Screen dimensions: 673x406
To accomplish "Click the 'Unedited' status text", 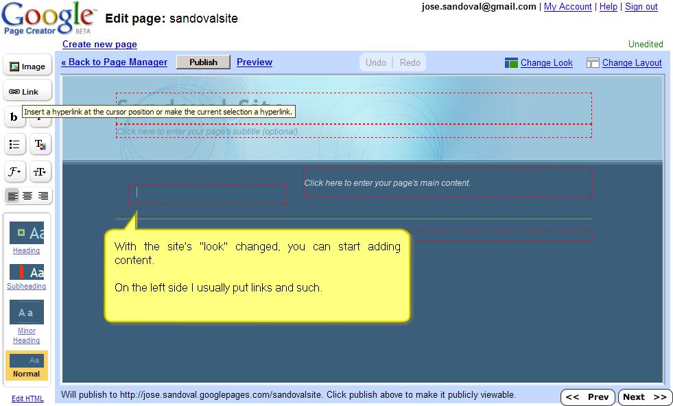I will [646, 44].
